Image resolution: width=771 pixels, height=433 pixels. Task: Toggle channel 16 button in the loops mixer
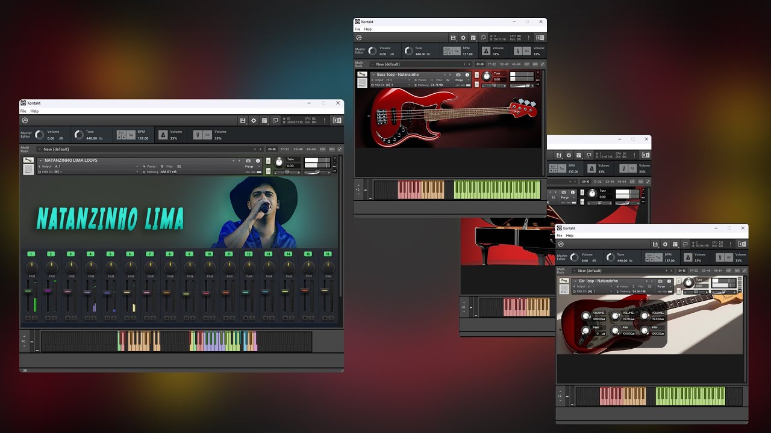(x=327, y=254)
